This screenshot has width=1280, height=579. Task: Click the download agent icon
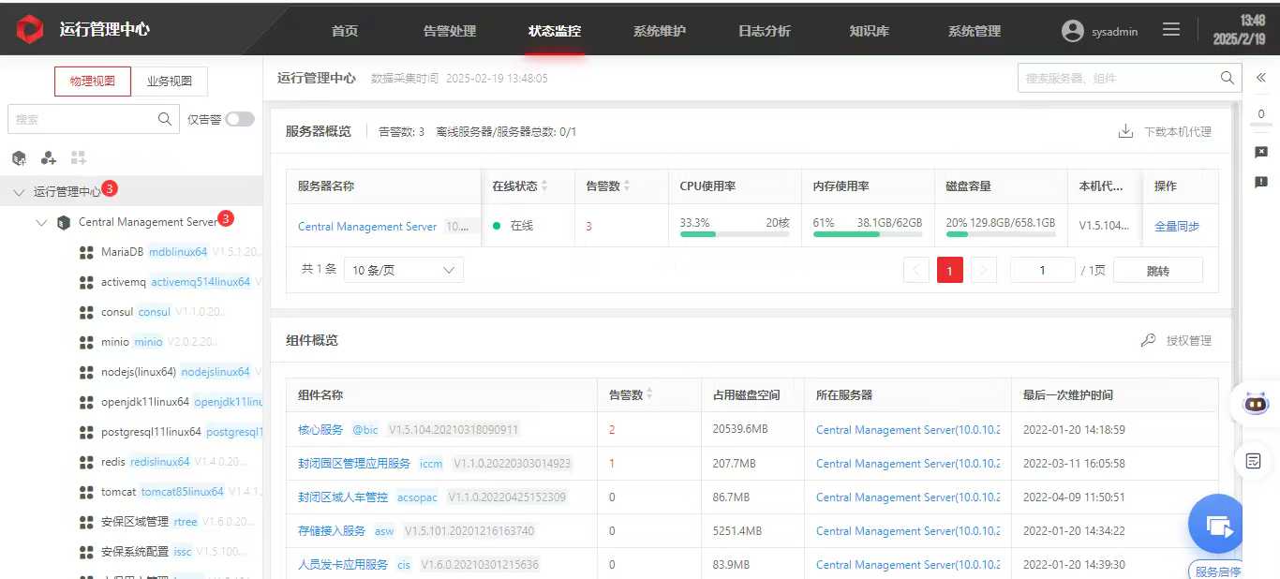point(1126,131)
